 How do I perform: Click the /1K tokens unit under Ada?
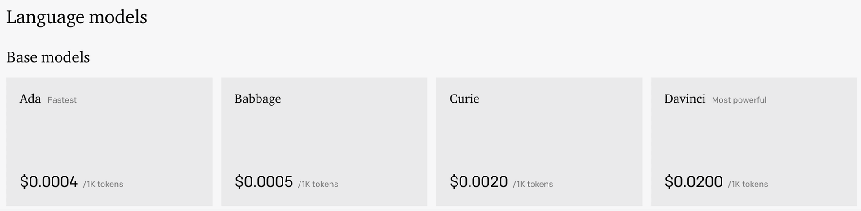[103, 184]
